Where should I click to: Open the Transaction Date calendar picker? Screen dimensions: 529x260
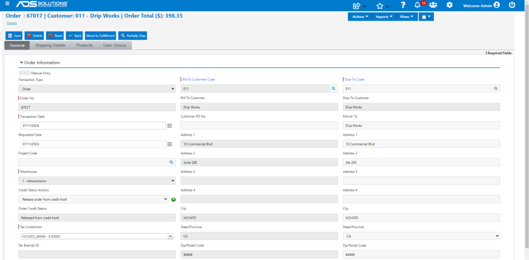[169, 126]
